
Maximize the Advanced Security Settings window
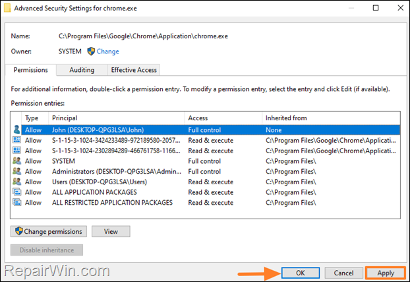pos(376,8)
